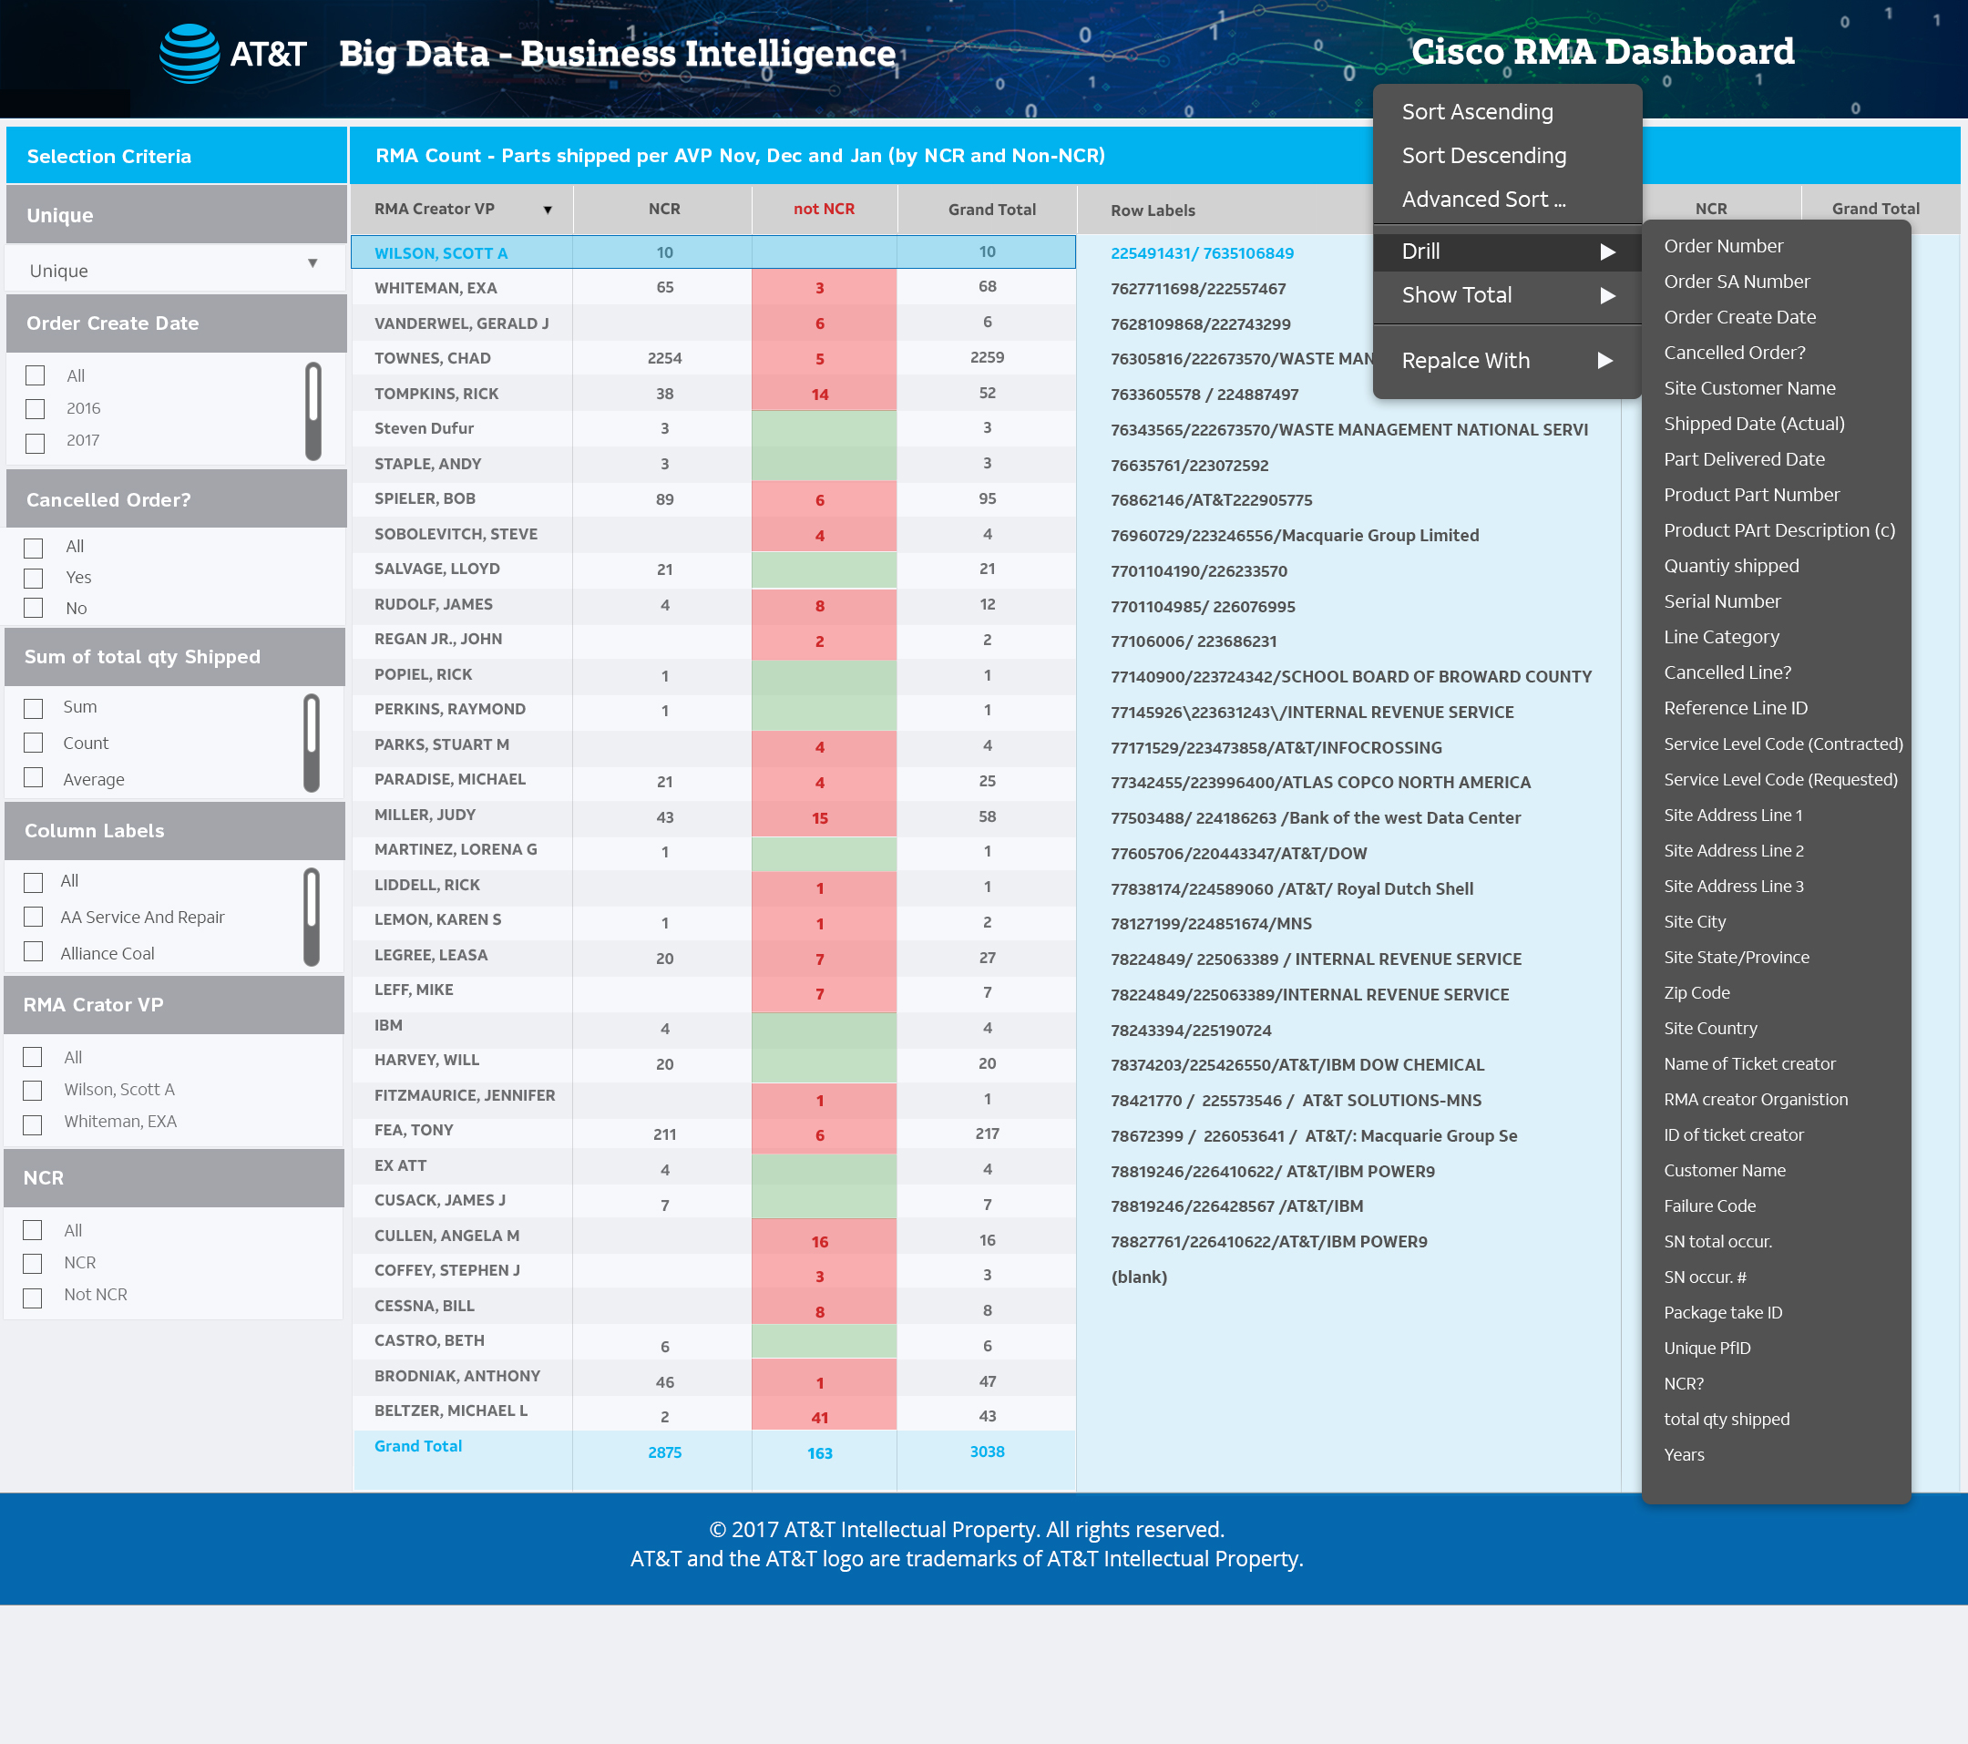Open the Drill submenu arrow
This screenshot has height=1744, width=1968.
pyautogui.click(x=1606, y=251)
